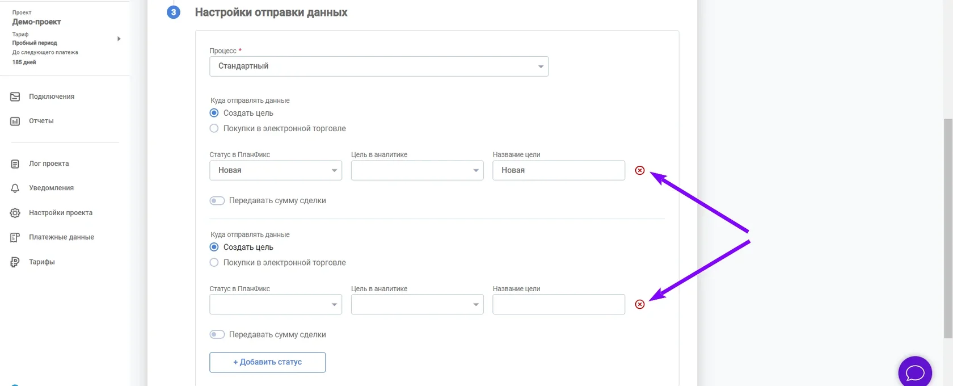Screen dimensions: 953x386
Task: Open the empty Статус в ПланФикс dropdown
Action: pyautogui.click(x=276, y=304)
